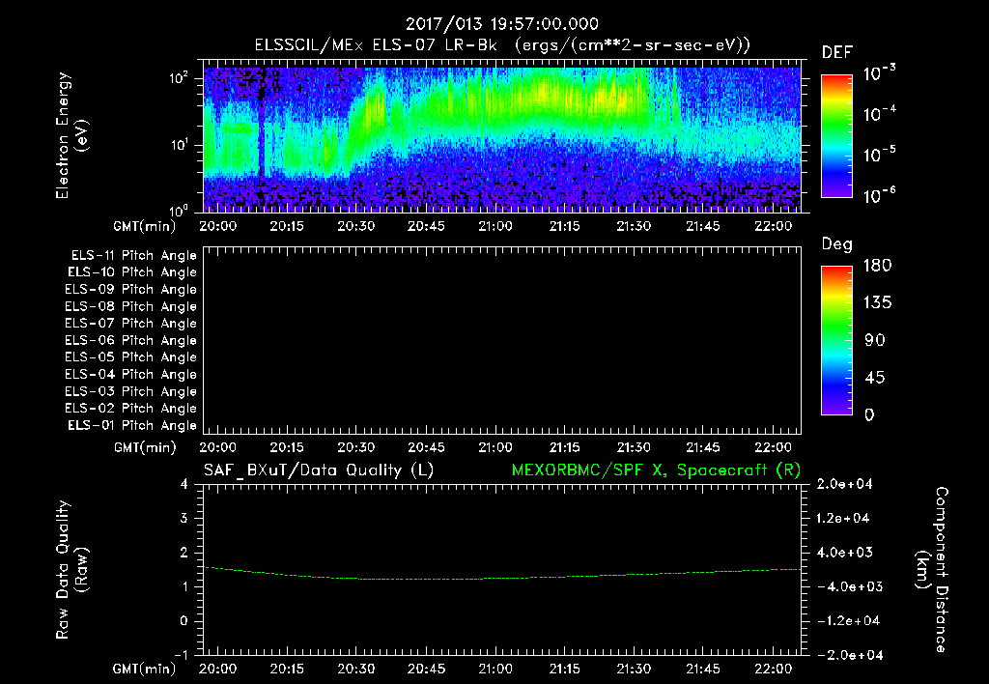
Task: Click the -1.2e+04 distance tick label
Action: coord(847,621)
